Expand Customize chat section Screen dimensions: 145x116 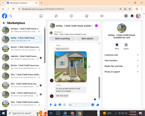click(122, 55)
